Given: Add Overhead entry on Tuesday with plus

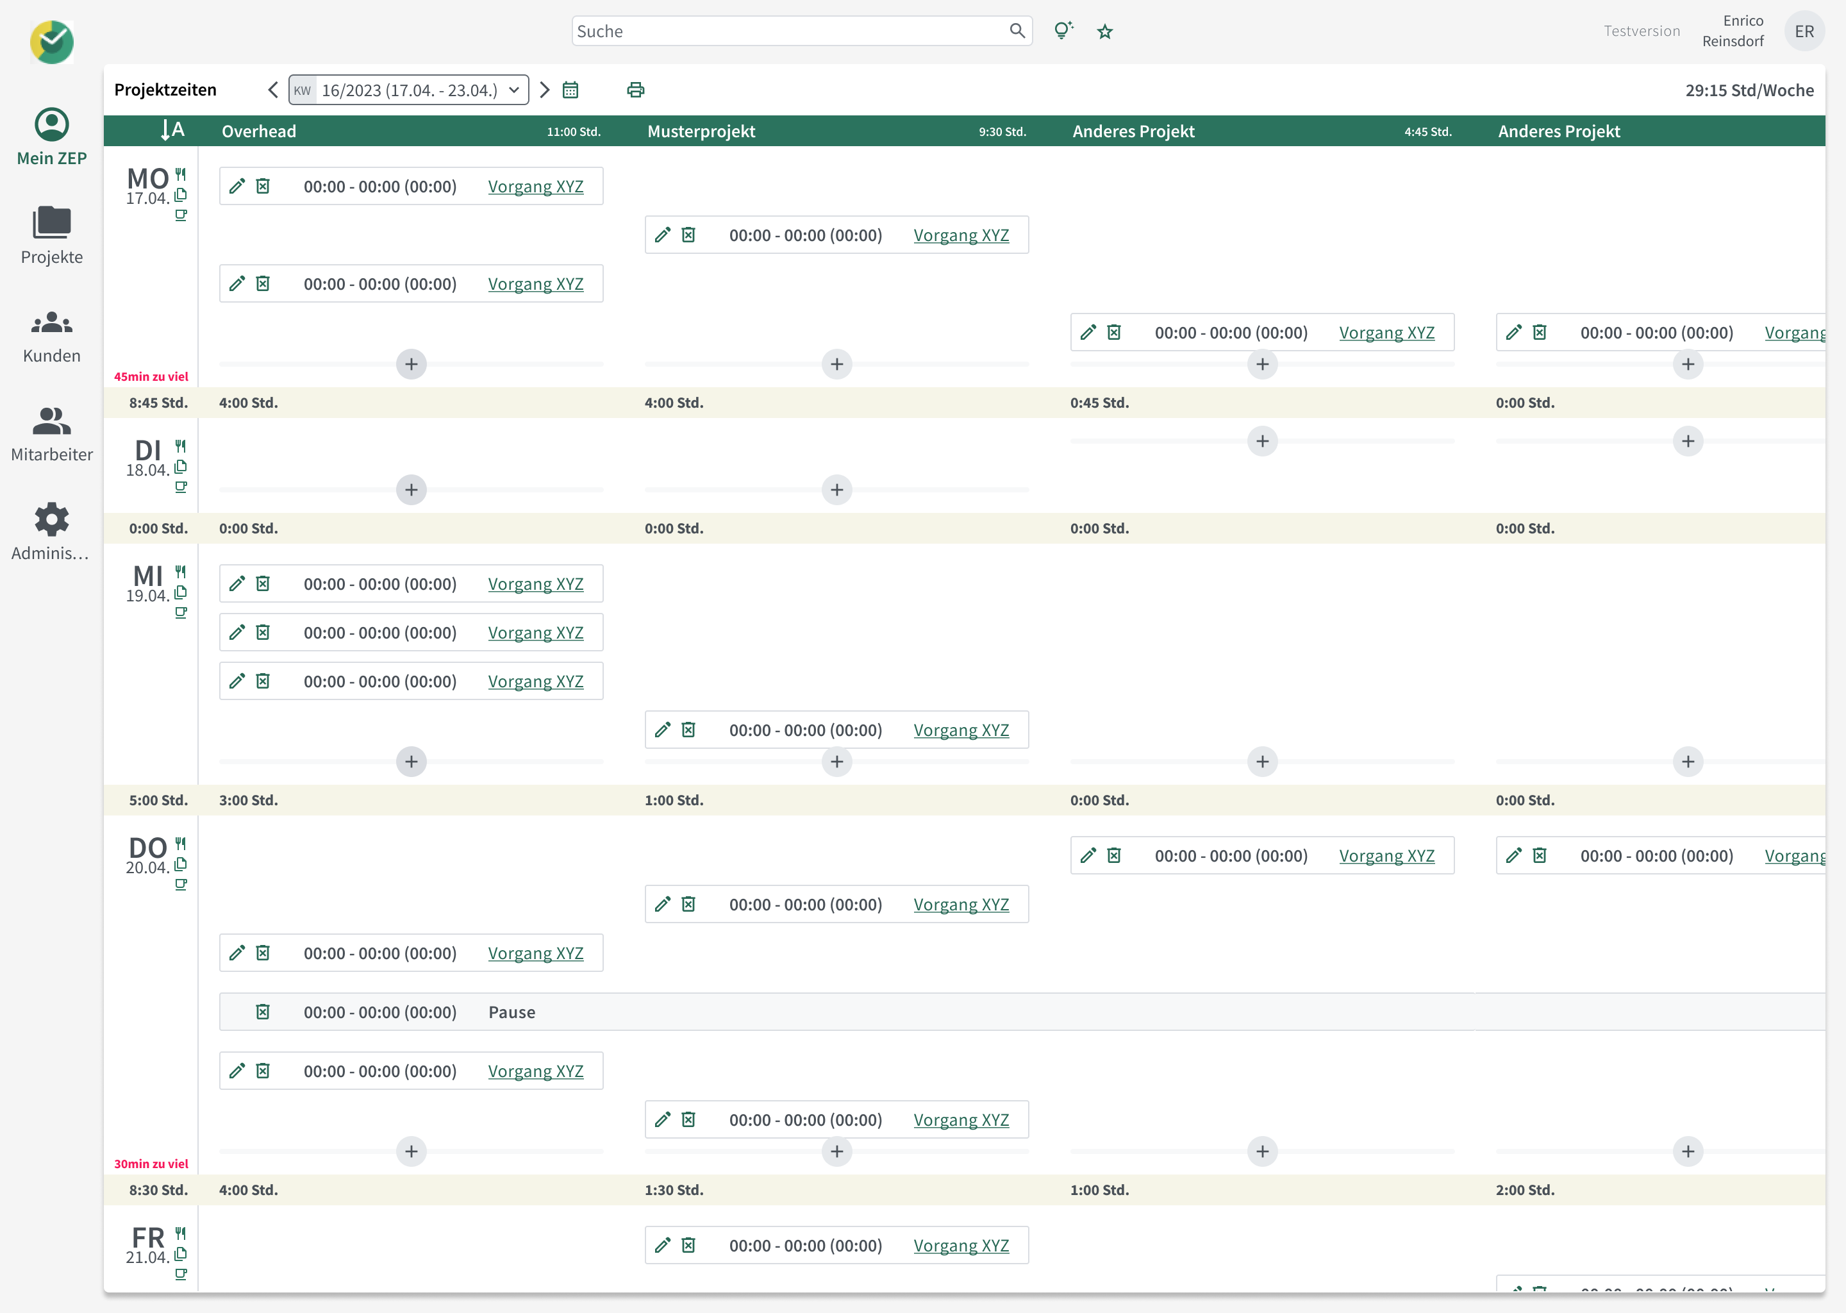Looking at the screenshot, I should point(412,490).
